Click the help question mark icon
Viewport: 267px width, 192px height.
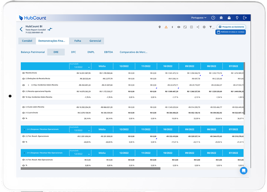pos(213,18)
